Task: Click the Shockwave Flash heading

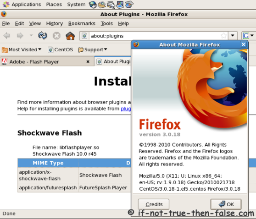Action: (50, 133)
